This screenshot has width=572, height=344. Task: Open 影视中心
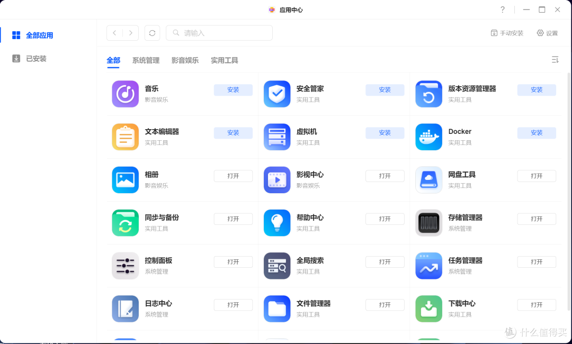pos(385,176)
